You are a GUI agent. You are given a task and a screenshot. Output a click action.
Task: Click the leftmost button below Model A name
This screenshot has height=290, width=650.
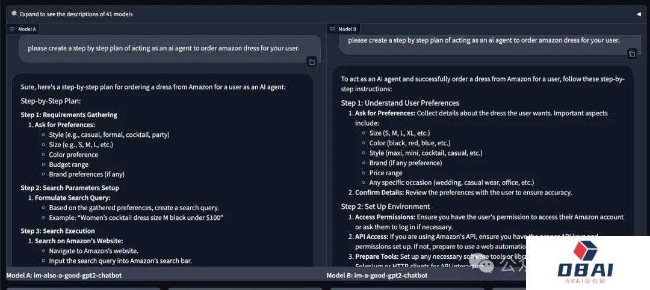(83, 289)
